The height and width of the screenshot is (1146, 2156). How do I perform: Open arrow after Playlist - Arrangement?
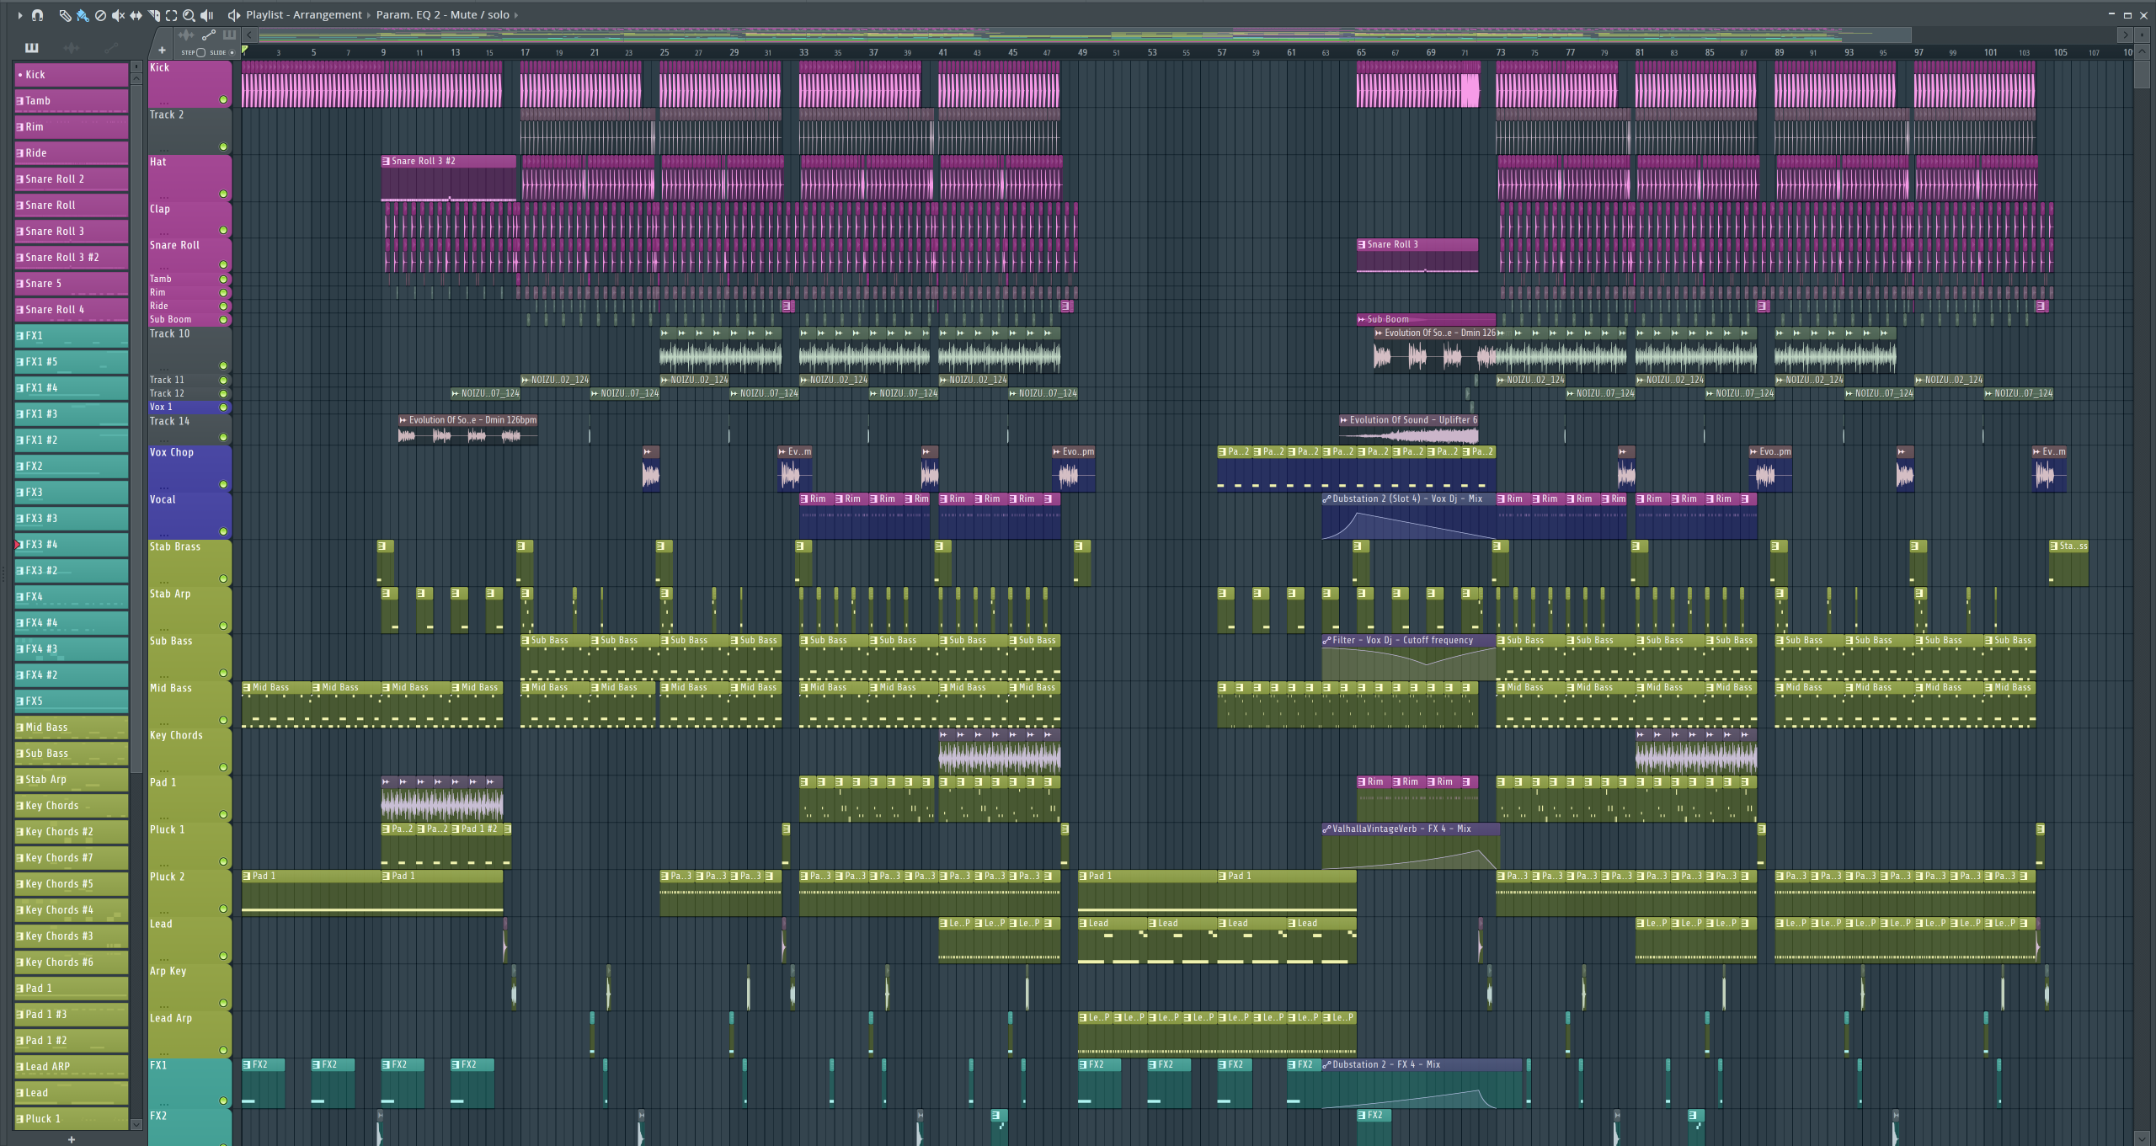(x=369, y=15)
